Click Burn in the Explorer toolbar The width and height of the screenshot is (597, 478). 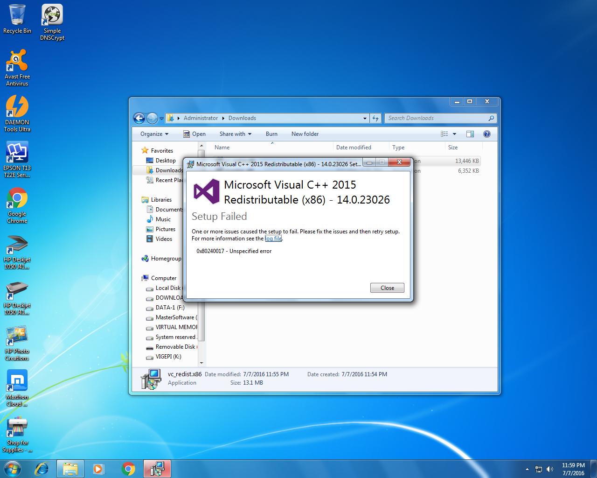(x=271, y=134)
